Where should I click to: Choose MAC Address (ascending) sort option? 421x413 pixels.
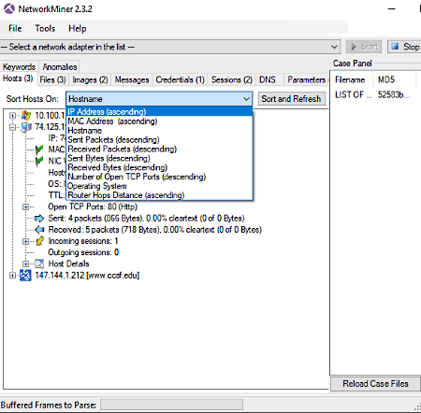(x=159, y=121)
